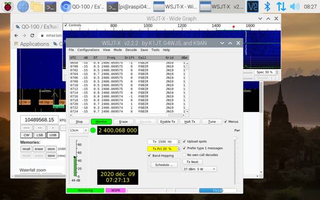
Task: Reload the browser page
Action: 32,36
